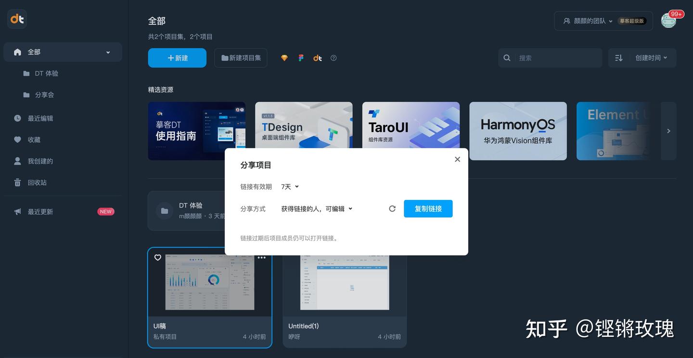The width and height of the screenshot is (693, 358).
Task: Open the Untitled(1) project thumbnail
Action: point(345,282)
